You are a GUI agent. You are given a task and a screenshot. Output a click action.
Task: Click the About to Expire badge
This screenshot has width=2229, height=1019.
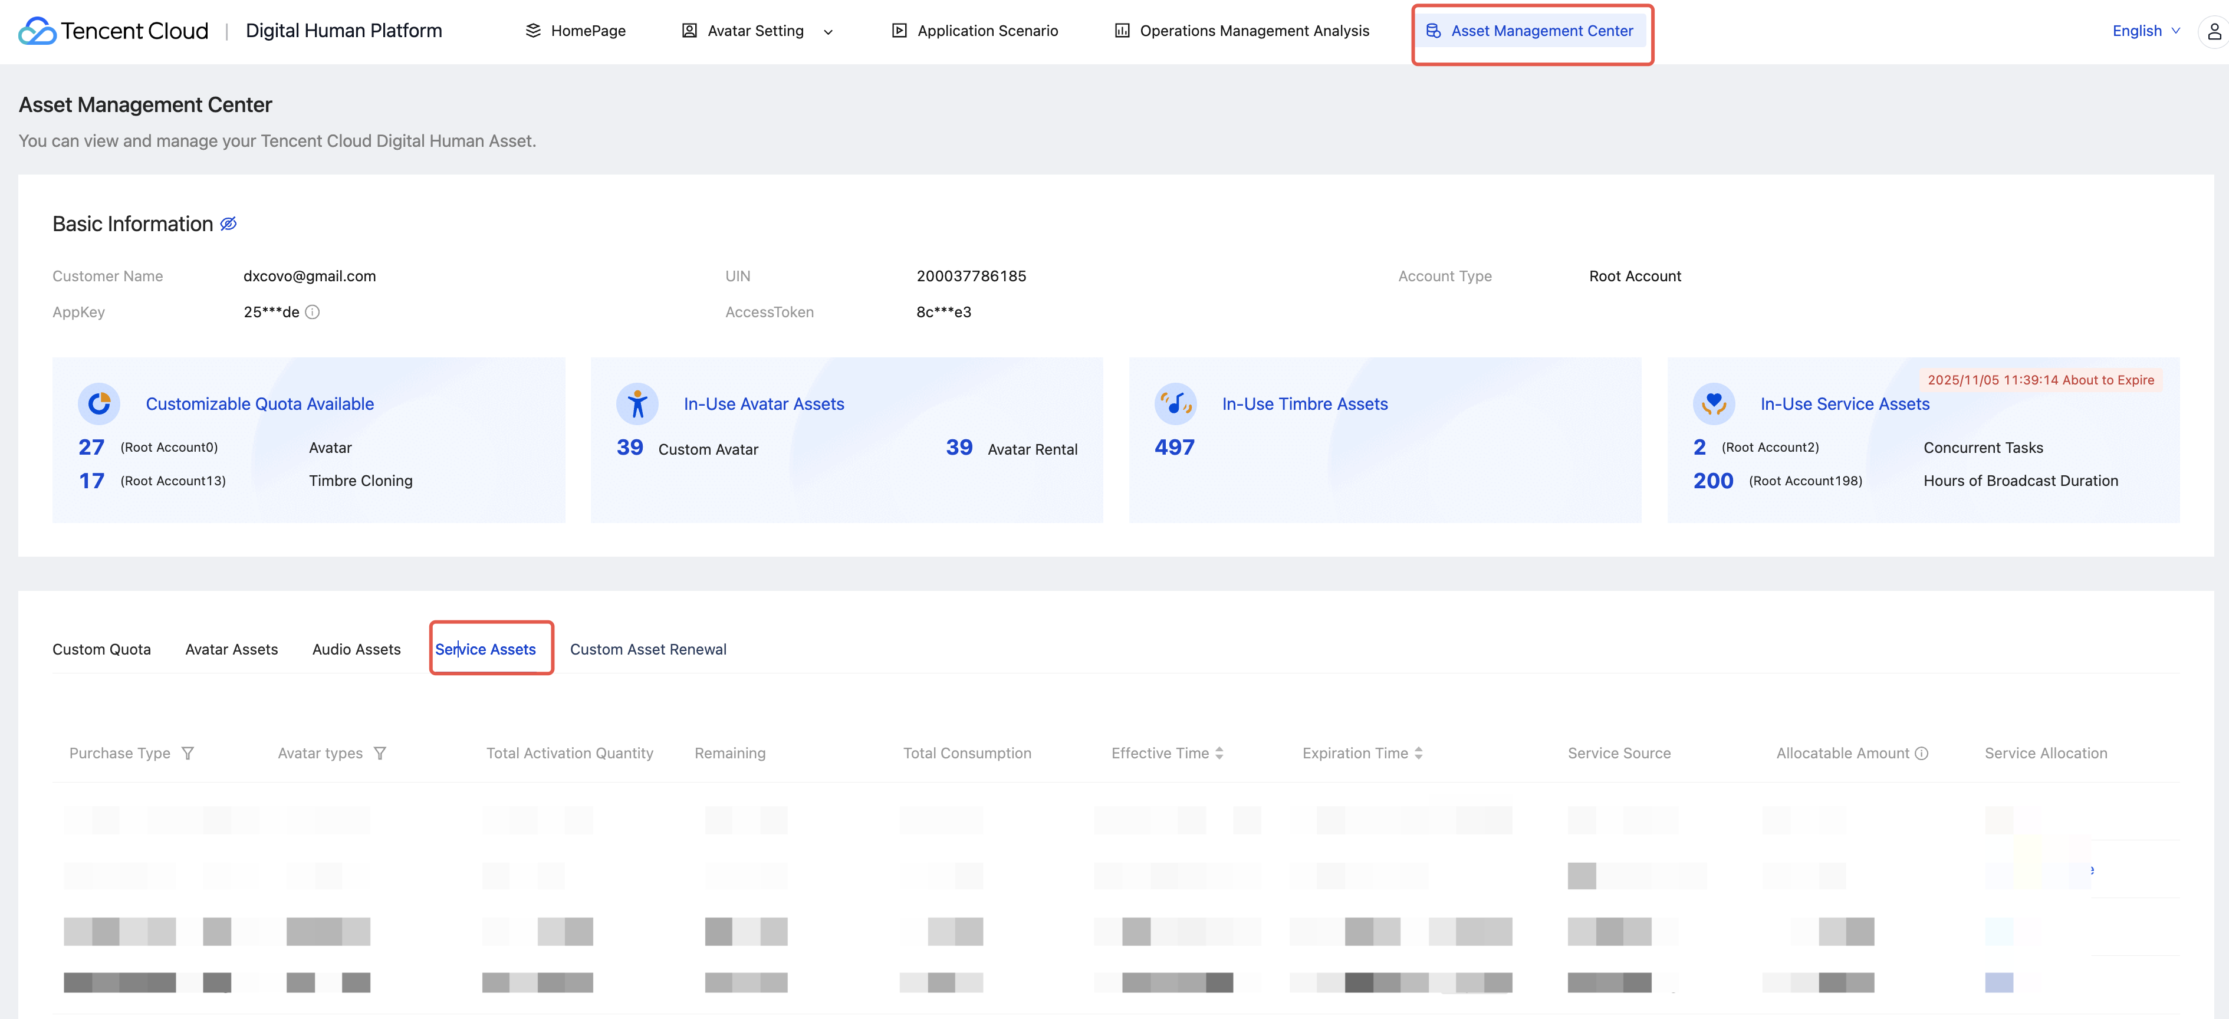pos(2040,380)
